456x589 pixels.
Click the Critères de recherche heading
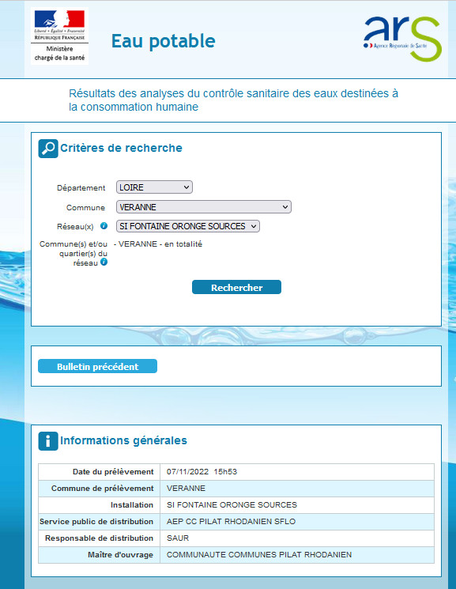[122, 148]
